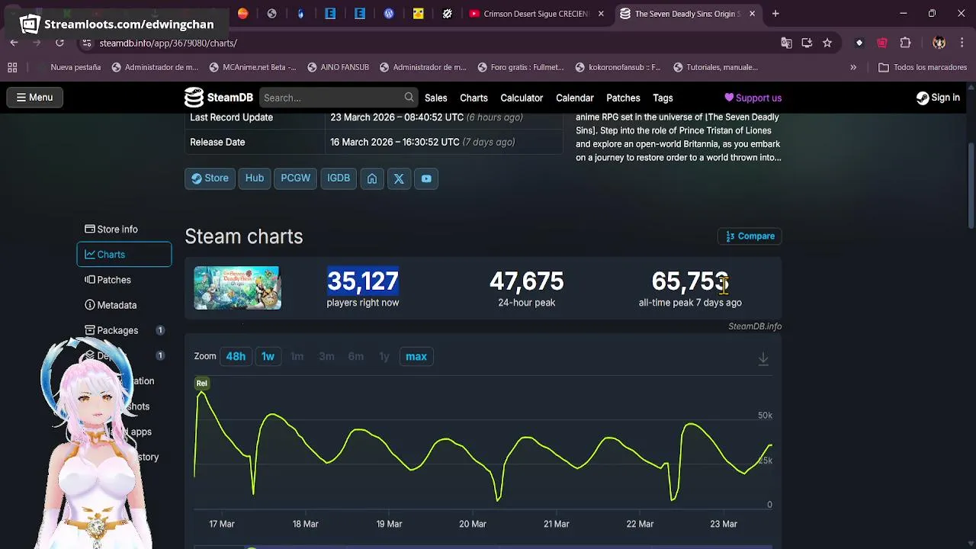Open the SteamDB logo home link
The width and height of the screenshot is (976, 549).
click(218, 98)
